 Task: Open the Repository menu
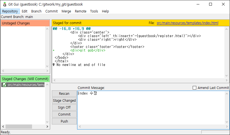click(x=10, y=11)
